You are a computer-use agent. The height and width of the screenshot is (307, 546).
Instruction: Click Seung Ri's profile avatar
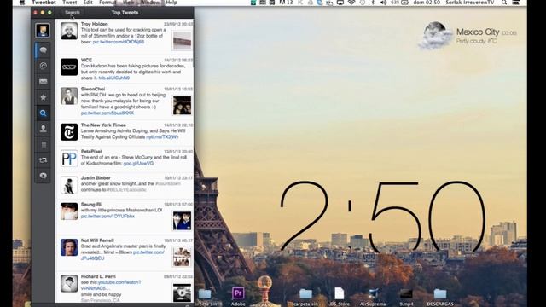(69, 211)
